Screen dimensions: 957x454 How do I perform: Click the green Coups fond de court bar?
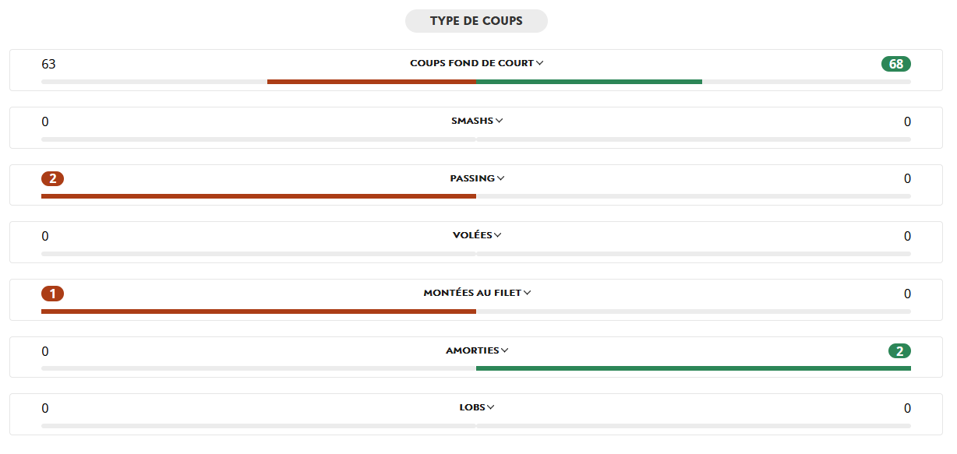588,81
